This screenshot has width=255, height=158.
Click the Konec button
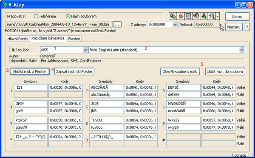[x=237, y=17]
